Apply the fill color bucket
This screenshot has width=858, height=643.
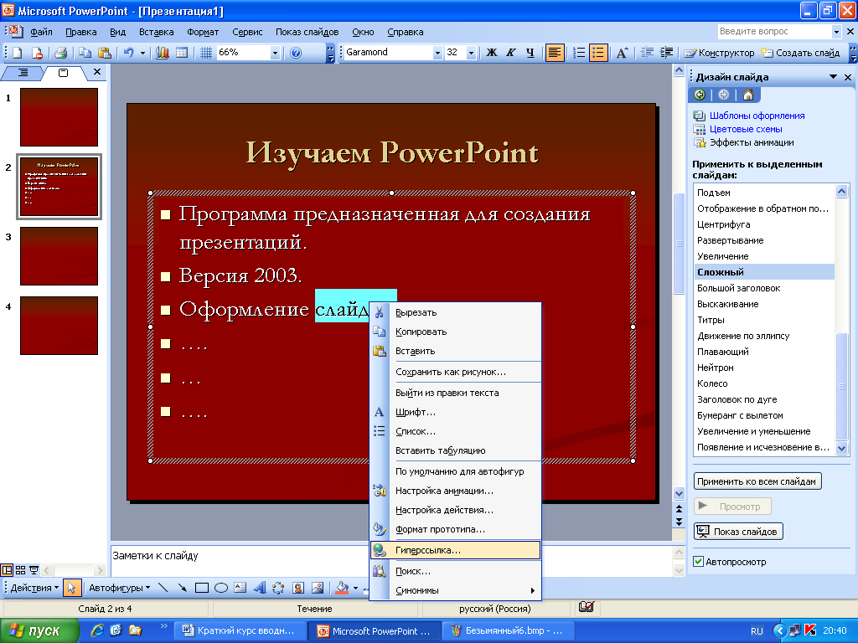(342, 588)
